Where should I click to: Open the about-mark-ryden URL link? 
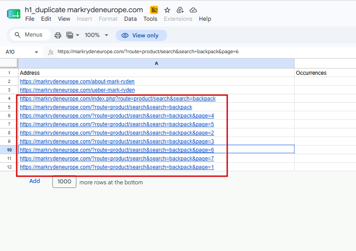point(77,81)
